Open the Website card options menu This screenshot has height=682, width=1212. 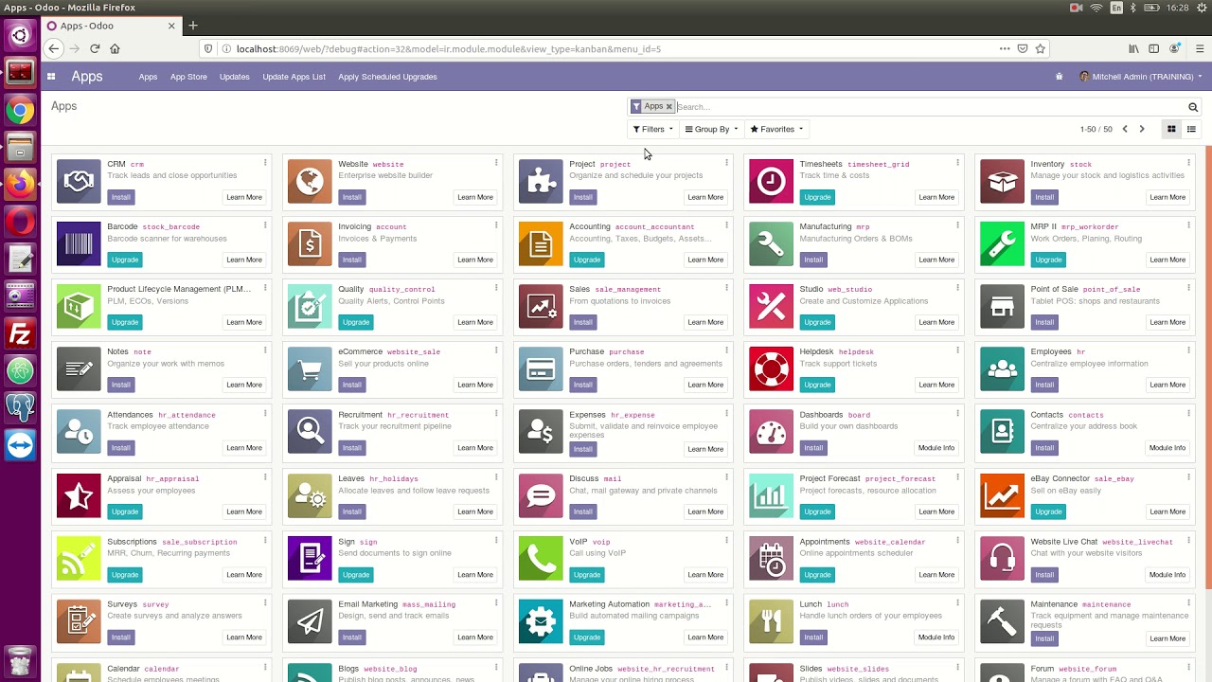pos(496,163)
